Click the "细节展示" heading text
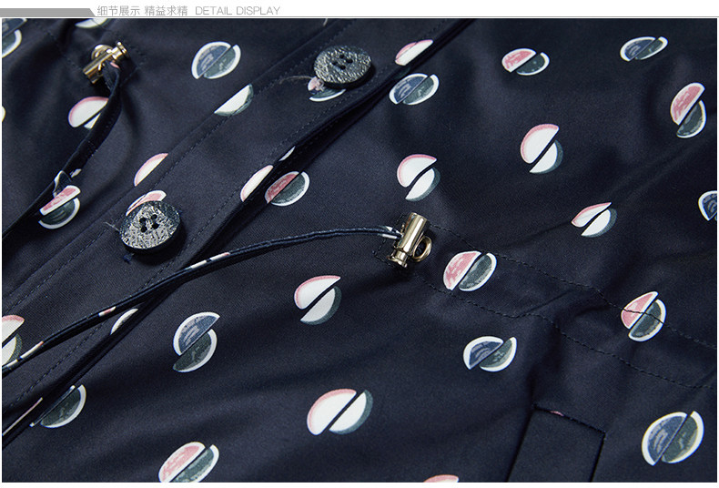This screenshot has width=719, height=488. click(x=119, y=11)
